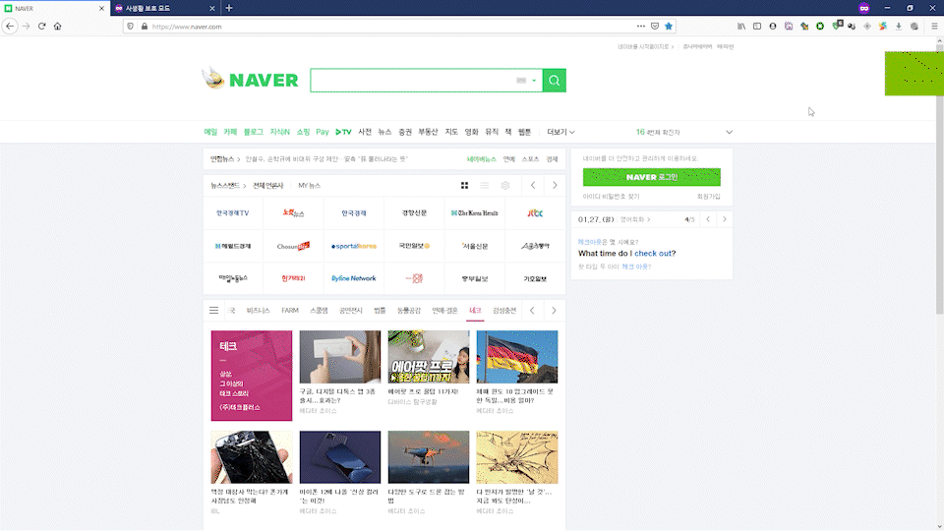Open page actions three-dot menu in address bar

point(640,26)
